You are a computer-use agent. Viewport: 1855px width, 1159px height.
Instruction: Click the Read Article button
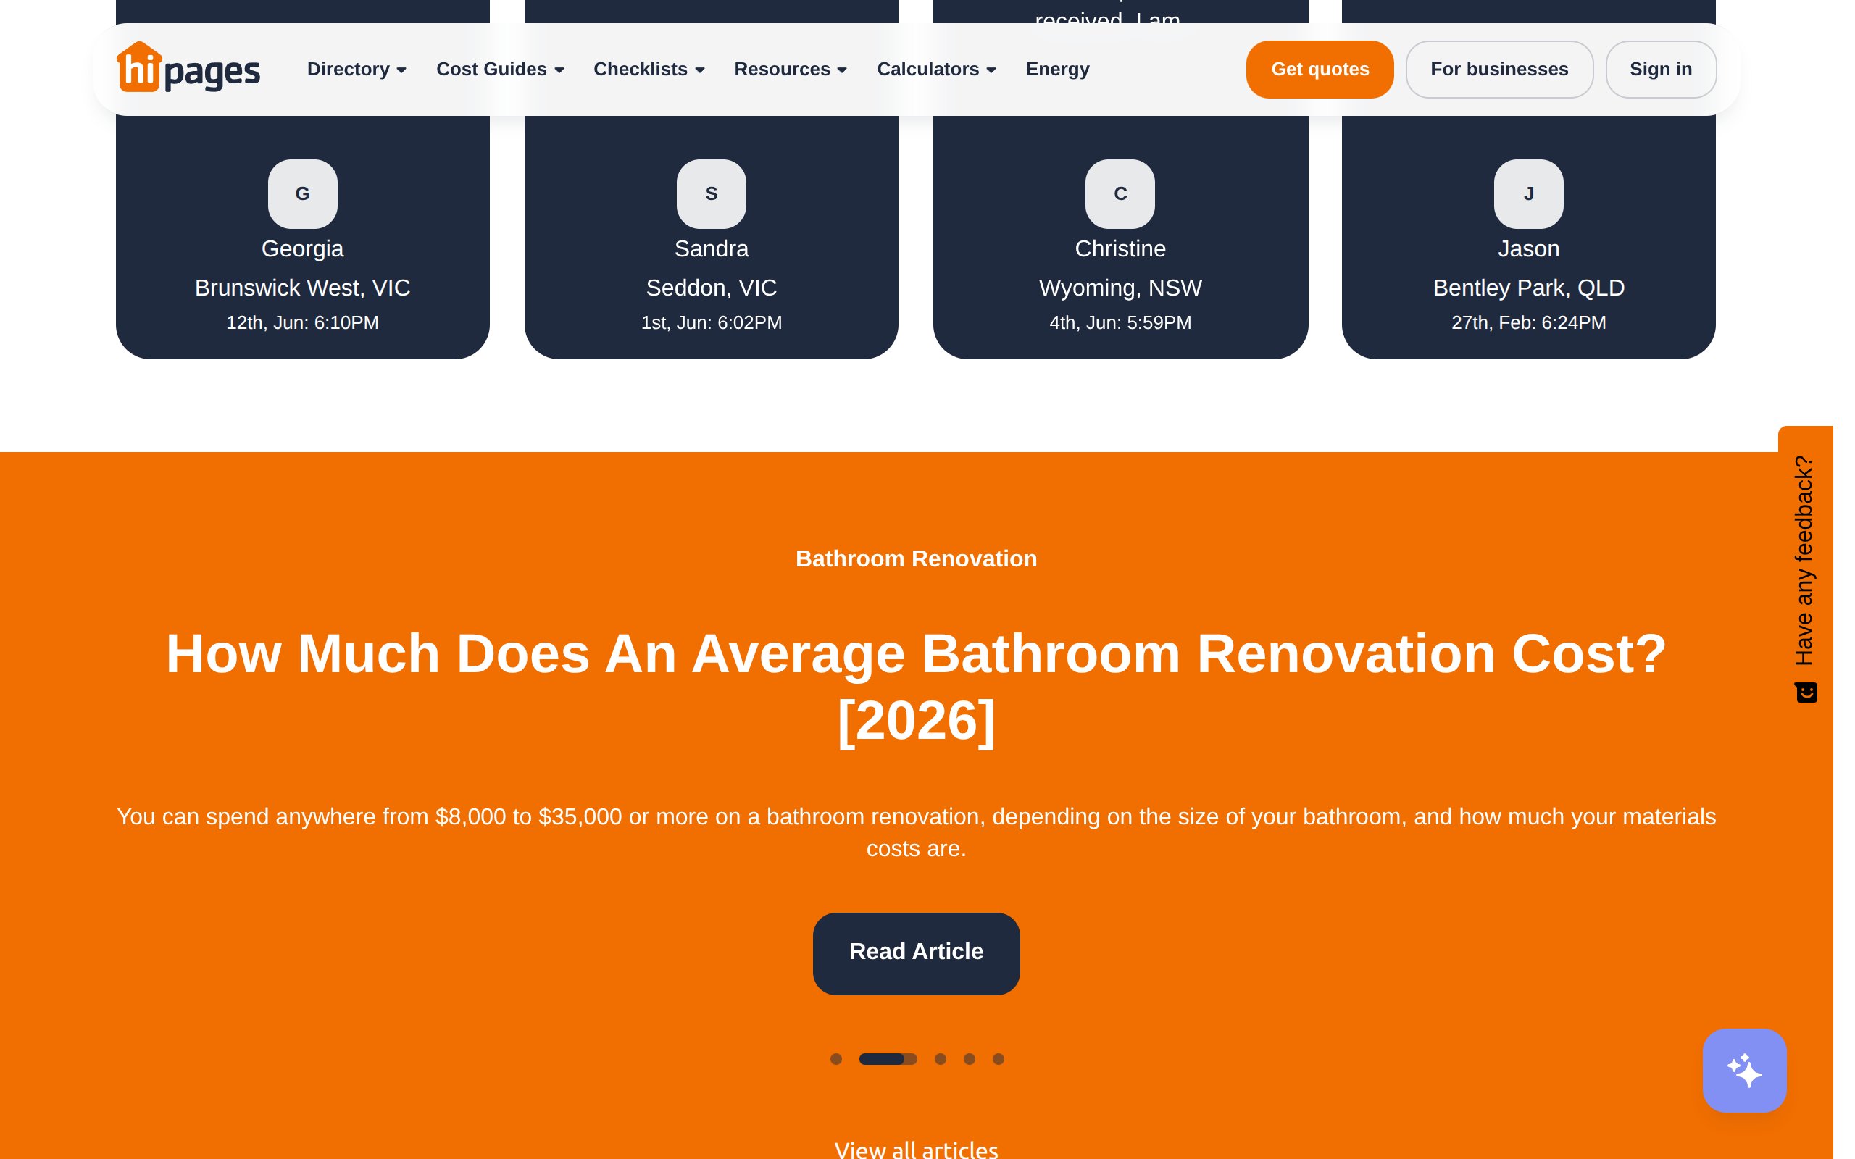(x=916, y=953)
